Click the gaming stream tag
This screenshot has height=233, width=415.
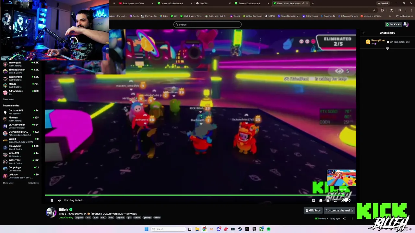point(147,217)
